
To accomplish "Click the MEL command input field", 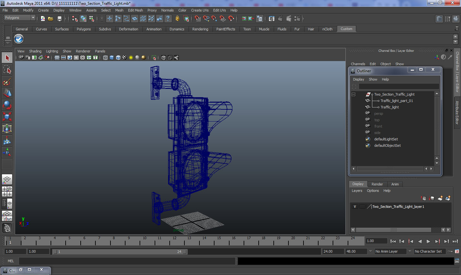I will click(x=127, y=261).
